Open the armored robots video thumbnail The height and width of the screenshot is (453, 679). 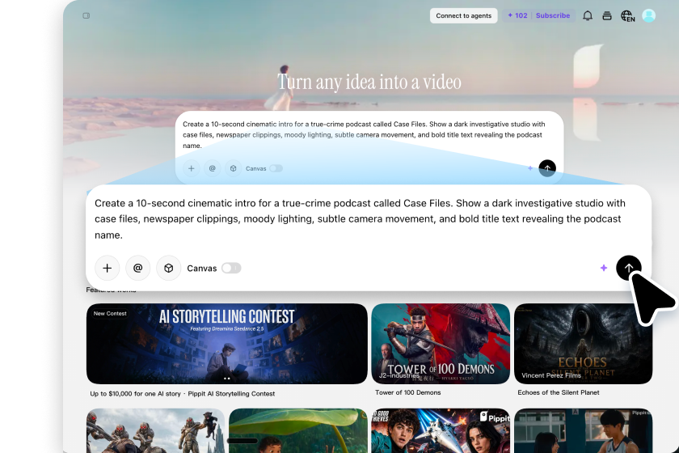pyautogui.click(x=155, y=430)
